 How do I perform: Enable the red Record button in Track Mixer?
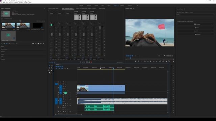tap(91, 62)
